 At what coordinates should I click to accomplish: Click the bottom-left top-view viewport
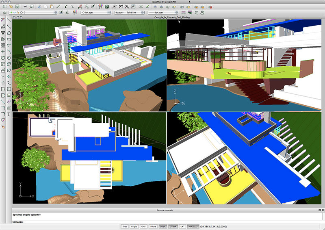[89, 158]
